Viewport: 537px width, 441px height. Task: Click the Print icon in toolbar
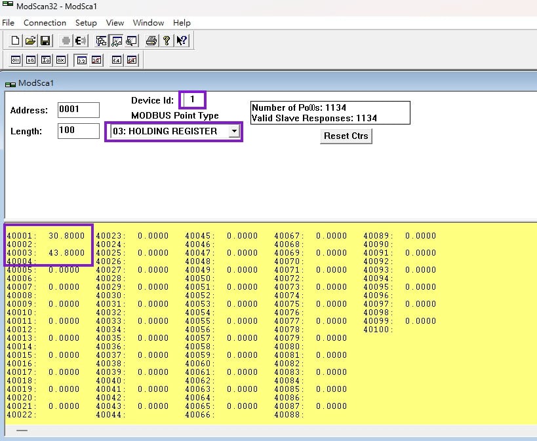(151, 41)
